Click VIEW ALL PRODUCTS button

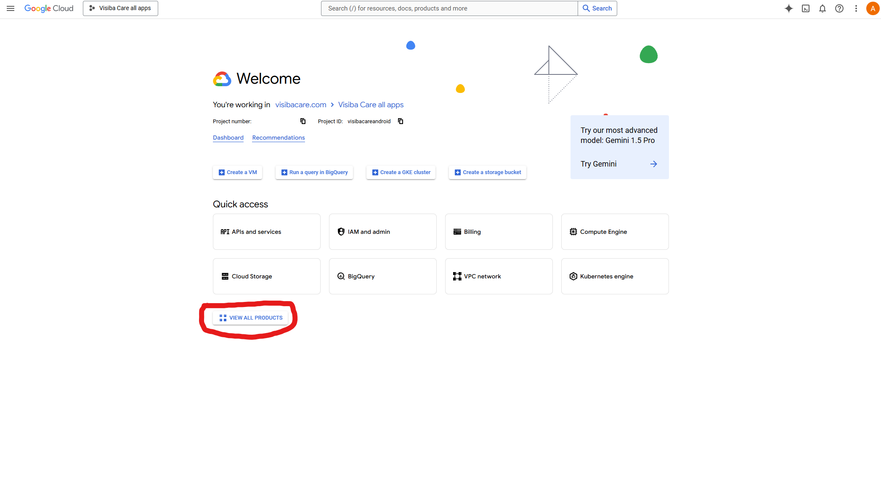[251, 318]
